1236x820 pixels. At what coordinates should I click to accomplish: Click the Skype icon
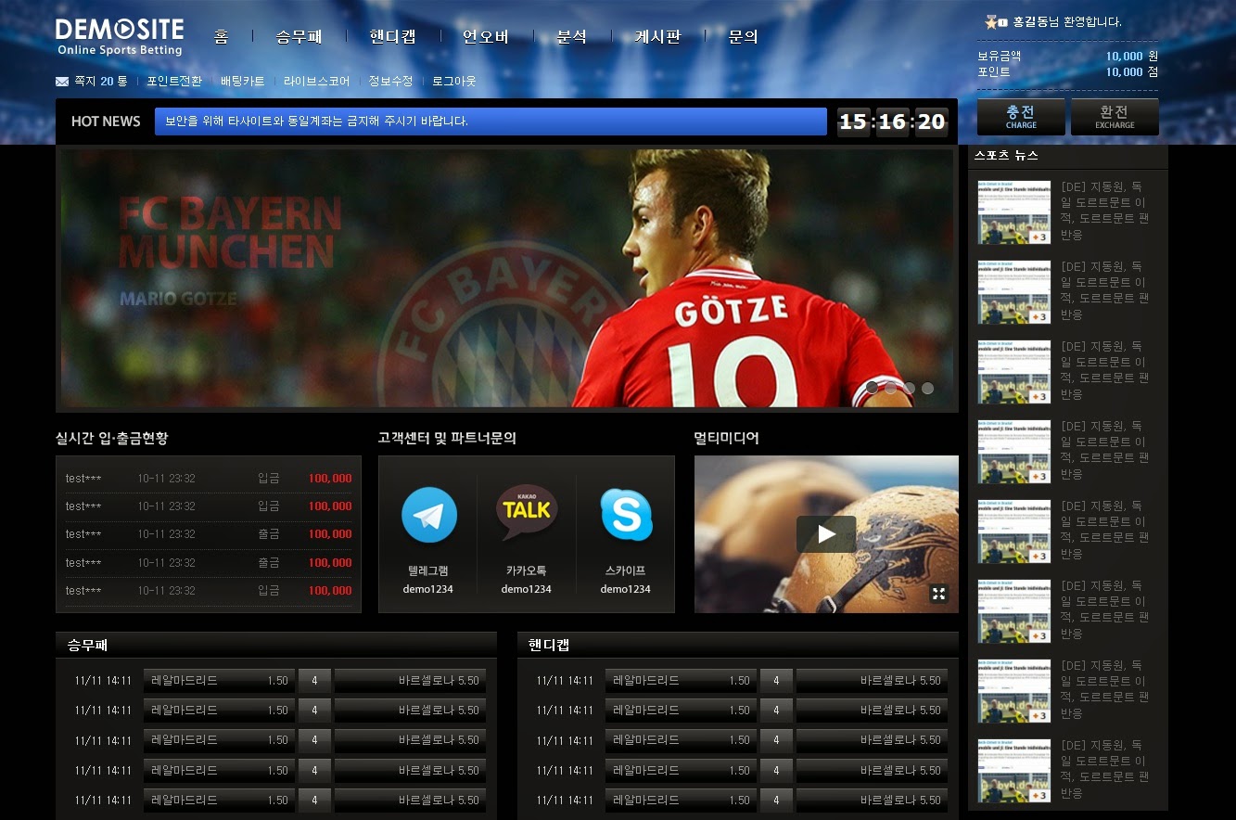[626, 514]
